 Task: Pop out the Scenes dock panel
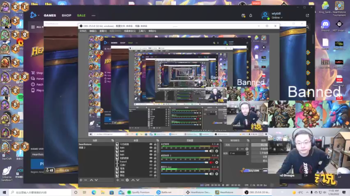[112, 140]
